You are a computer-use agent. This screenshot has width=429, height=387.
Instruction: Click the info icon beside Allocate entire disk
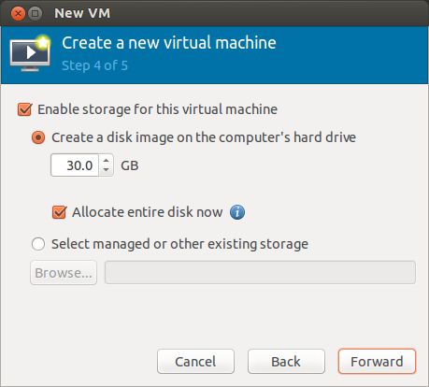coord(237,212)
